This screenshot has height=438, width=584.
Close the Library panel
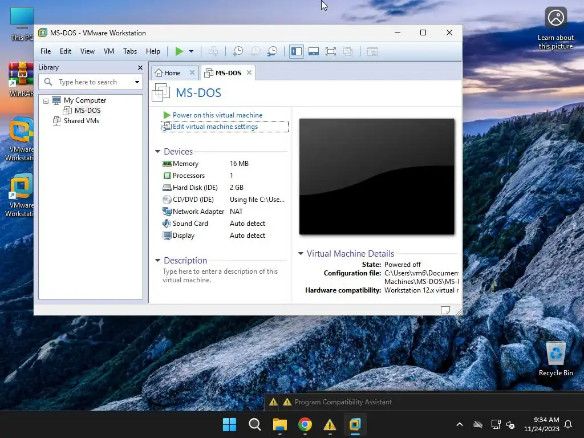tap(140, 67)
